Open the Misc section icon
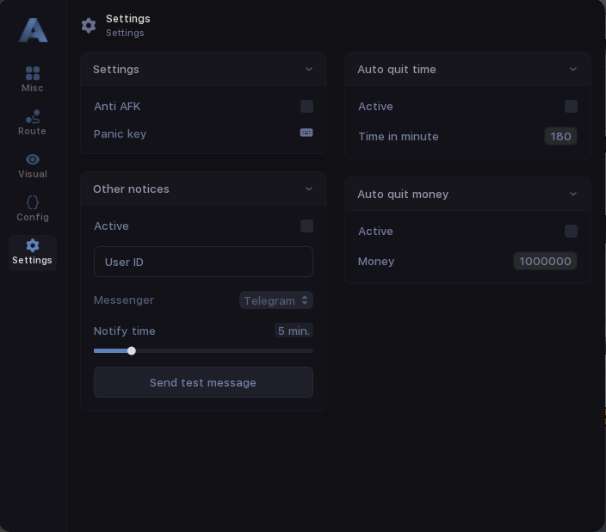The width and height of the screenshot is (606, 532). [x=33, y=74]
